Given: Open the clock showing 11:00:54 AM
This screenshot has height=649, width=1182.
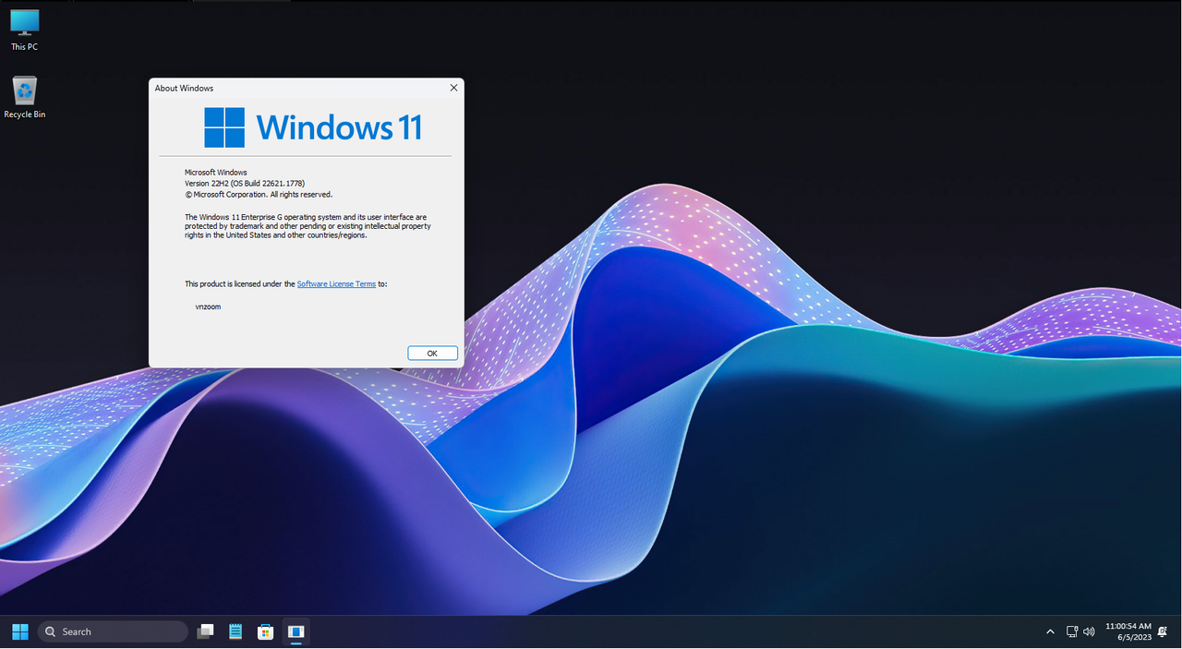Looking at the screenshot, I should click(x=1128, y=626).
